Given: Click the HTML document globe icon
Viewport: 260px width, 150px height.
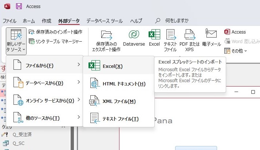Looking at the screenshot, I should point(95,83).
